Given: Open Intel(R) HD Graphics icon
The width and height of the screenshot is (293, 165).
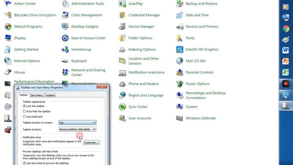Looking at the screenshot, I should pyautogui.click(x=179, y=49).
